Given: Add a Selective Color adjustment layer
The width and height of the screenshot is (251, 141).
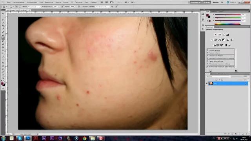Looking at the screenshot, I should pos(229,45).
